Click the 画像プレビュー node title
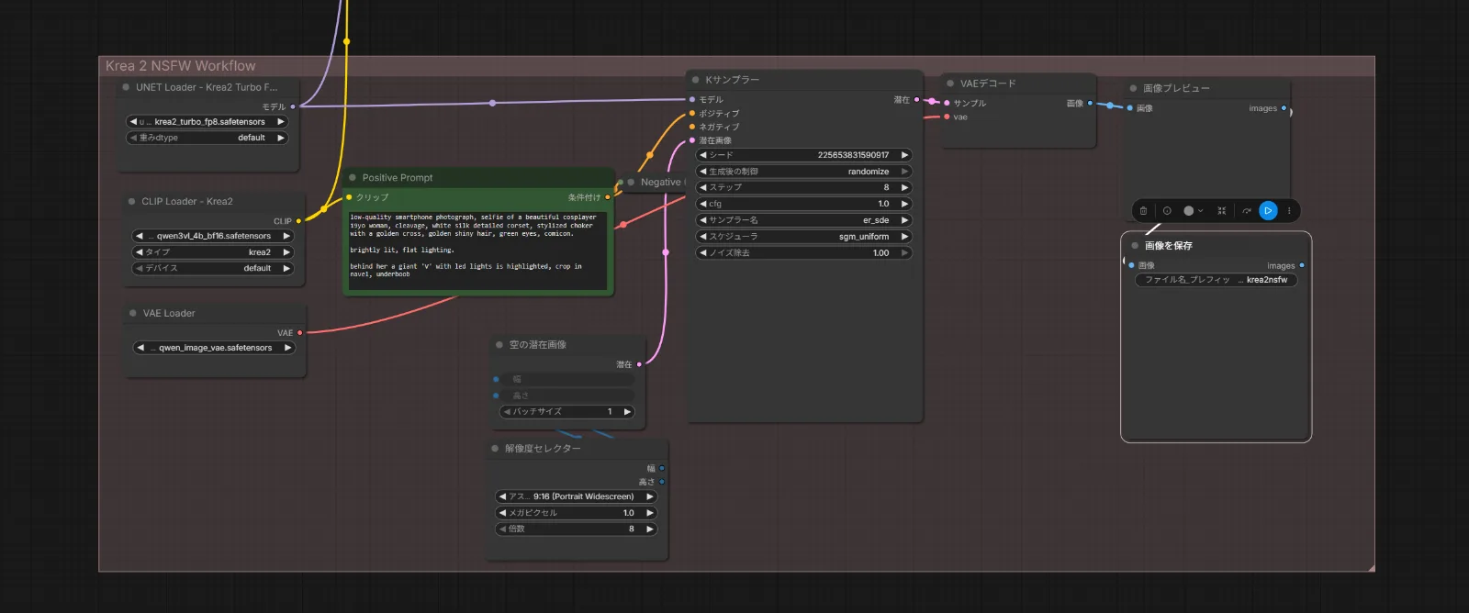 coord(1176,89)
